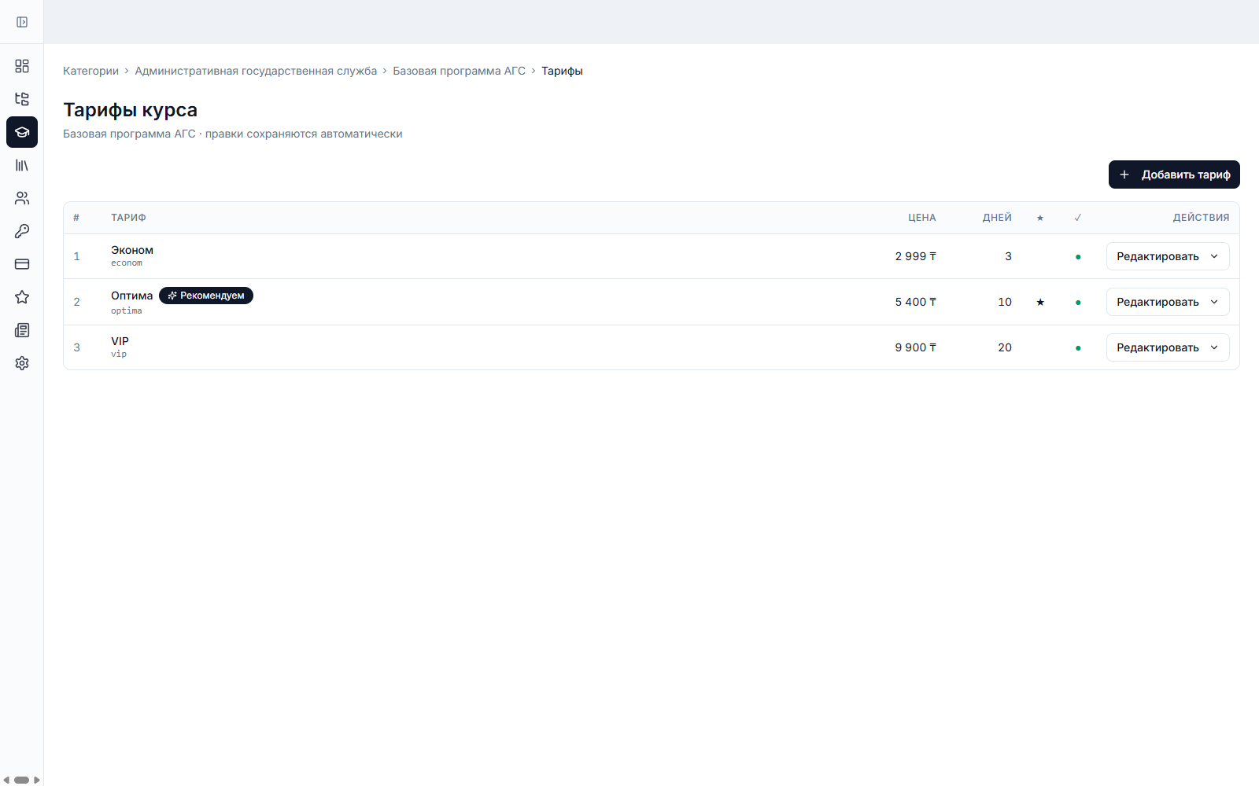The height and width of the screenshot is (786, 1259).
Task: Open Административная государственная служба breadcrumb
Action: pyautogui.click(x=256, y=71)
